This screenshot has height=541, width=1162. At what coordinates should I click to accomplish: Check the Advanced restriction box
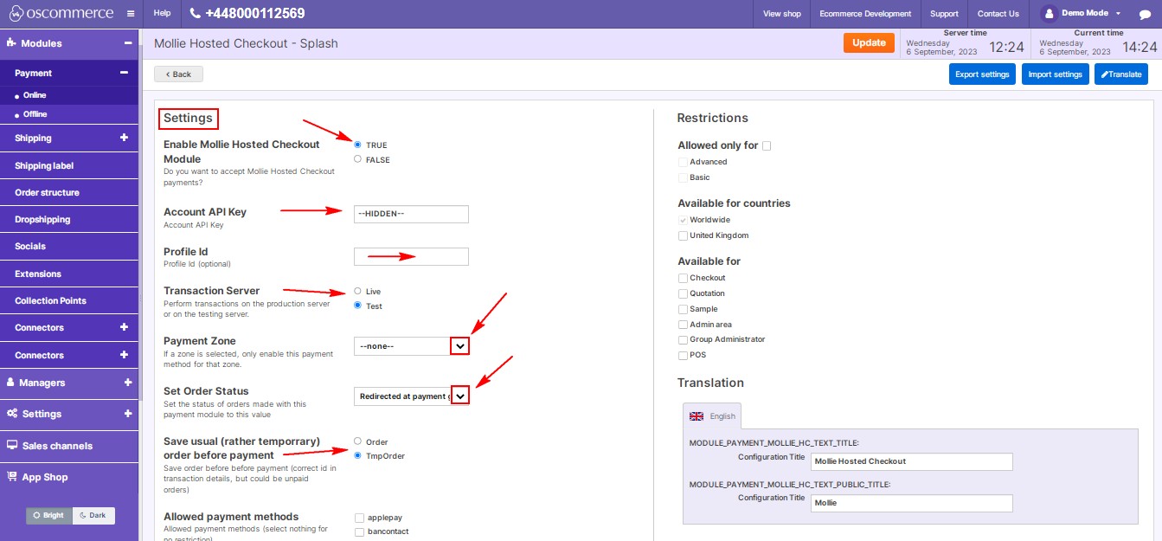[x=683, y=162]
